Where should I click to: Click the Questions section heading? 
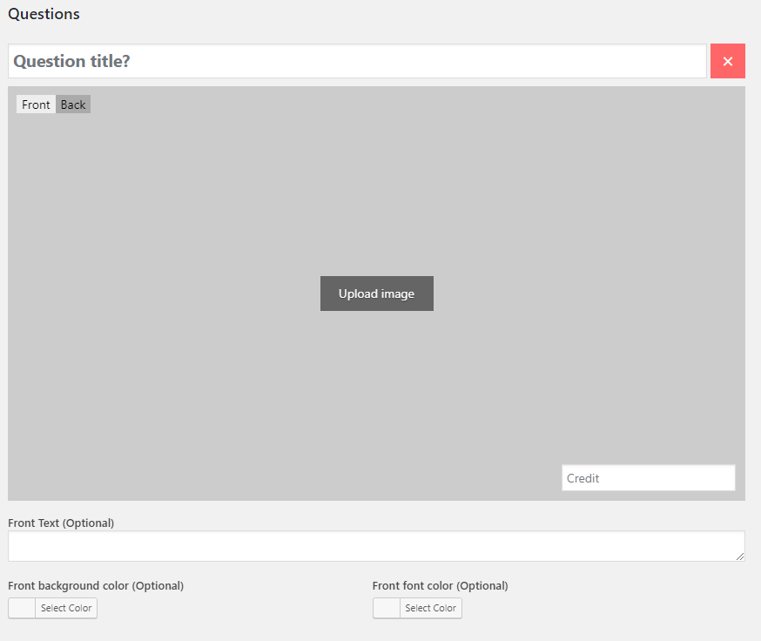(44, 14)
